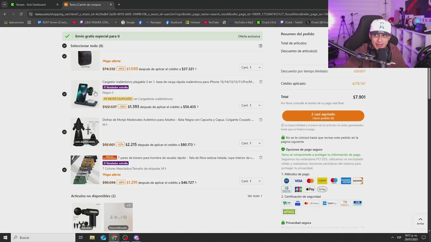This screenshot has width=431, height=242.
Task: Click the Apple Pay icon
Action: pyautogui.click(x=310, y=189)
